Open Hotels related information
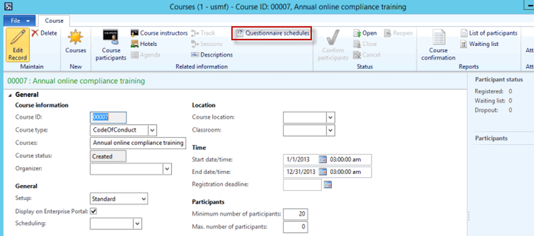Viewport: 534px width, 236px height. 144,44
